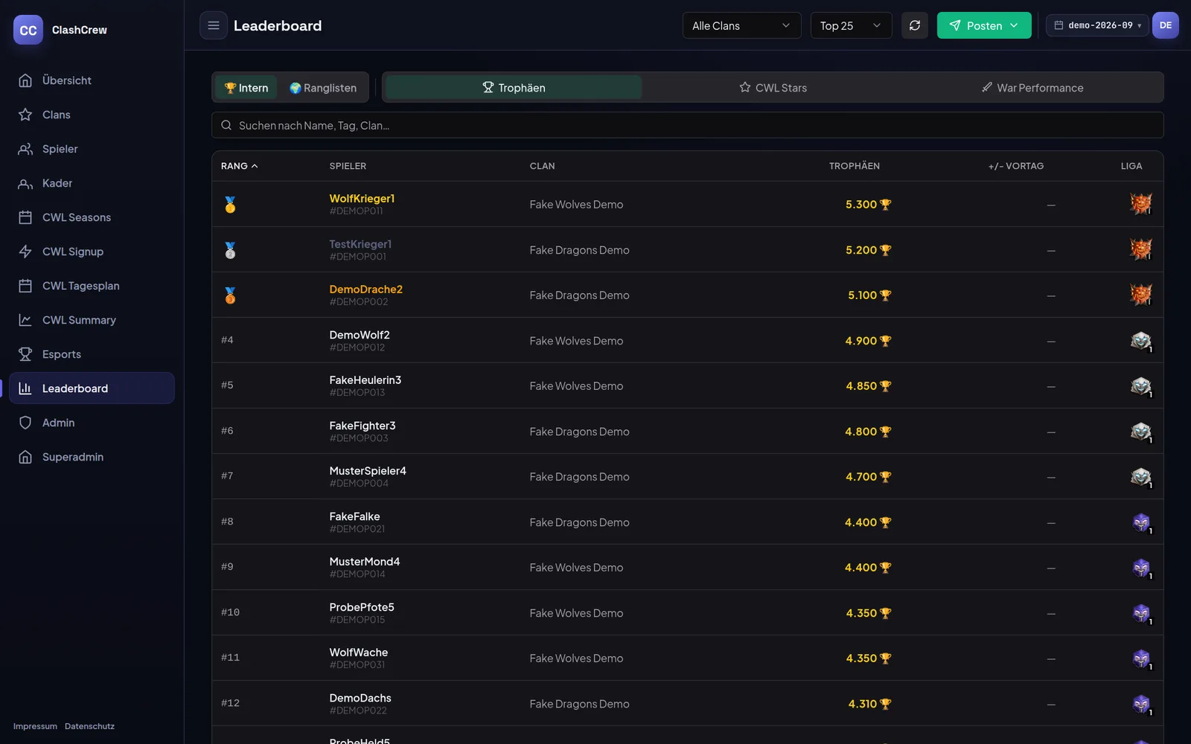This screenshot has height=744, width=1191.
Task: Refresh the leaderboard with the reload icon
Action: (x=915, y=25)
